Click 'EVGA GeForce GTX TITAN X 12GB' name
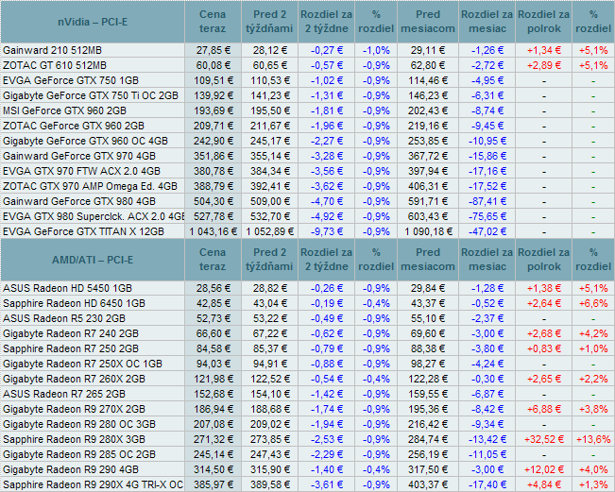The image size is (615, 492). click(83, 231)
